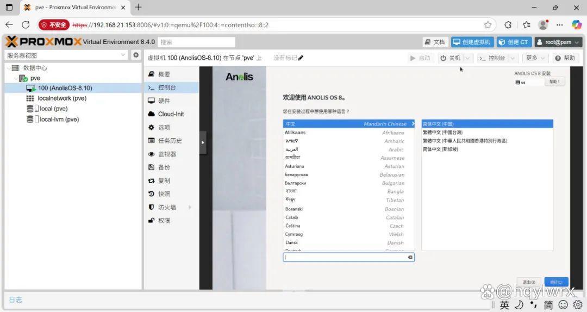Click the Create CT button
The height and width of the screenshot is (312, 587).
[514, 42]
